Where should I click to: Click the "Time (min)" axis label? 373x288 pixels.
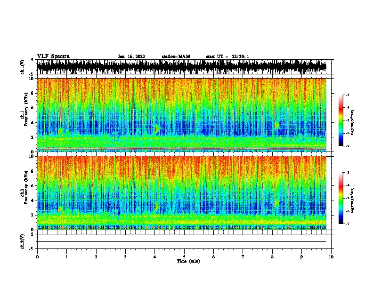(188, 261)
